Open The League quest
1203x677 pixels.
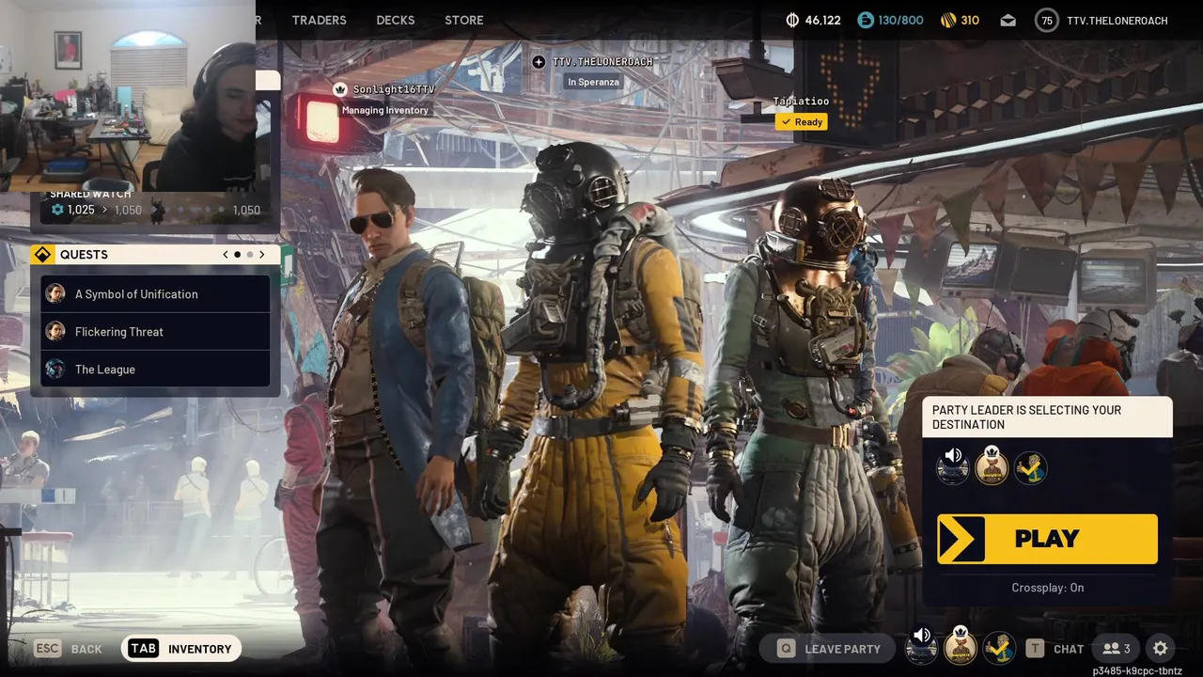(x=155, y=370)
